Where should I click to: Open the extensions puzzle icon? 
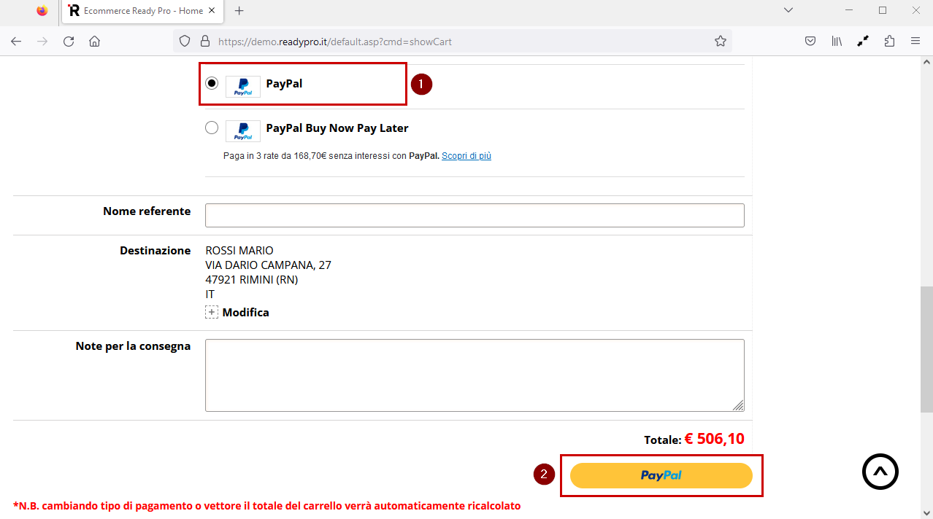(x=888, y=42)
